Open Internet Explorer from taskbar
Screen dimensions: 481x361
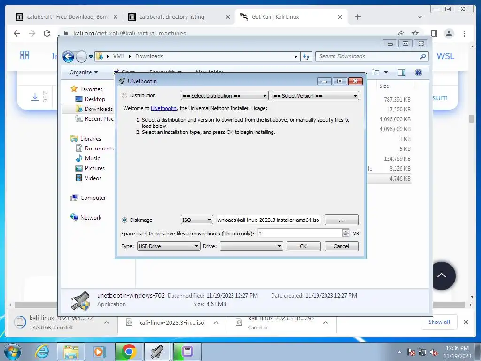click(42, 352)
